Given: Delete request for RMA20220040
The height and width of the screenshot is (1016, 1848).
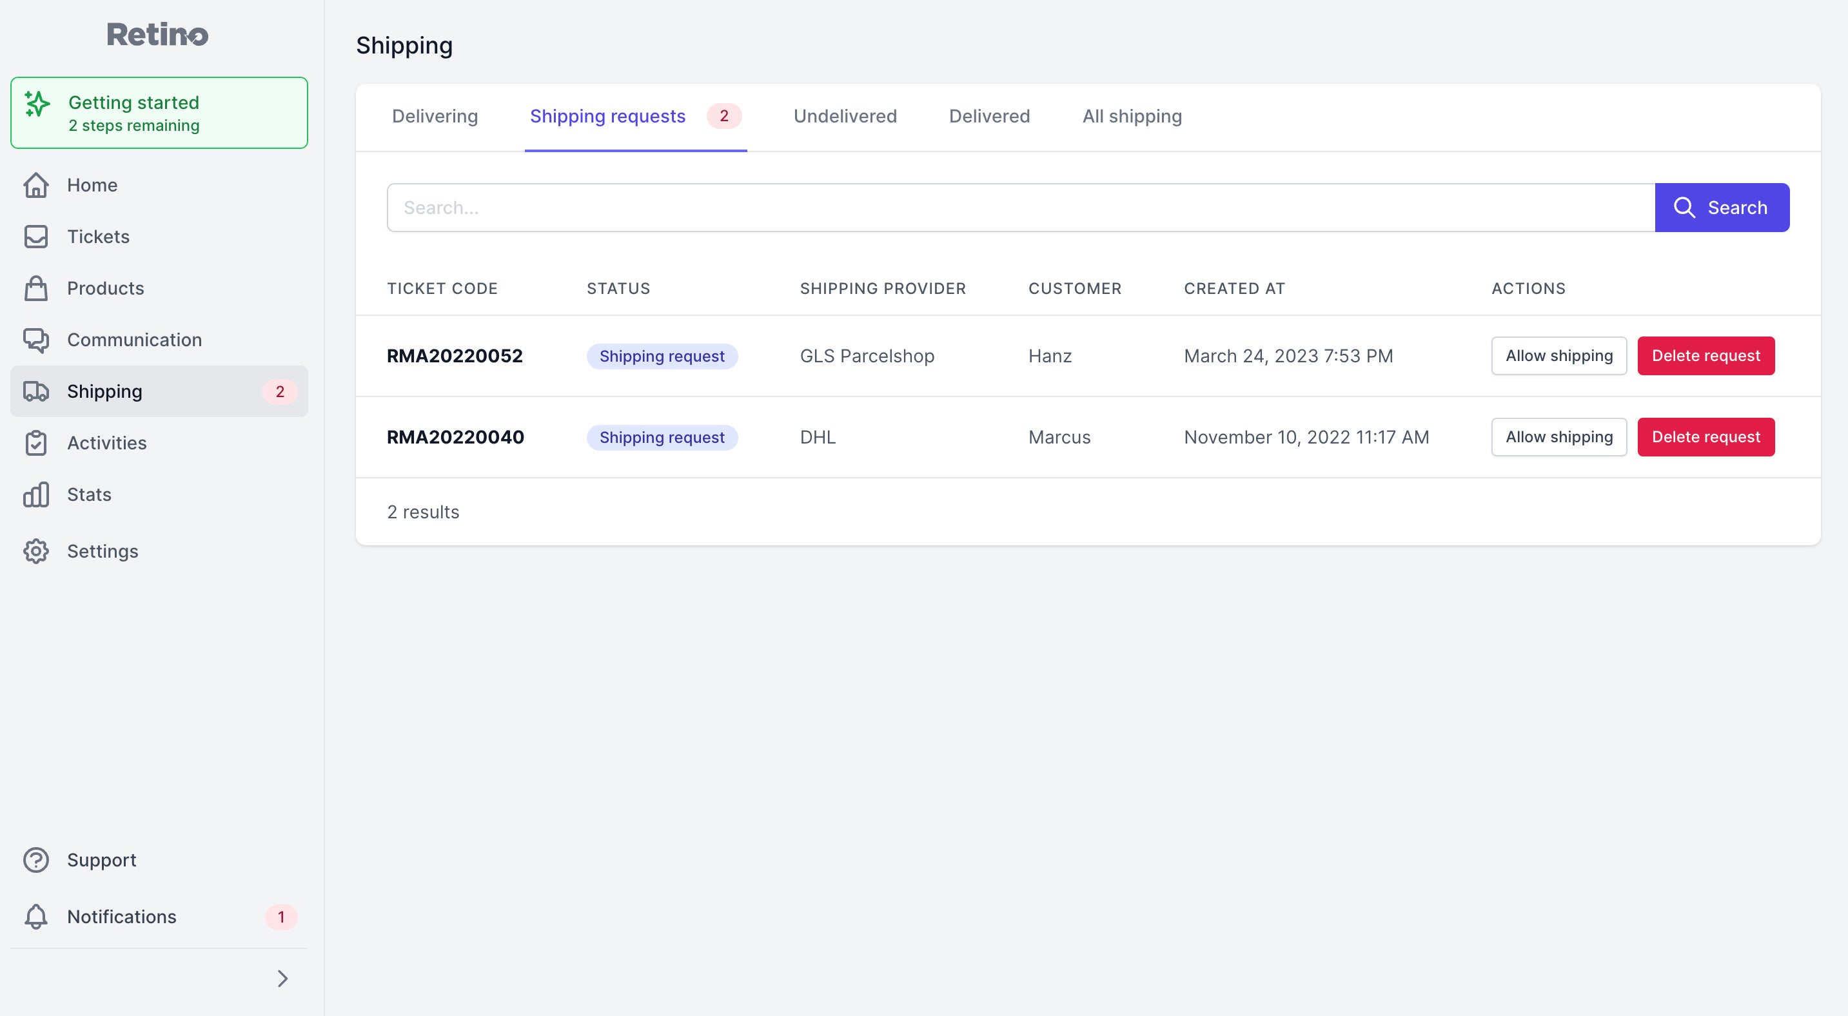Looking at the screenshot, I should point(1707,436).
